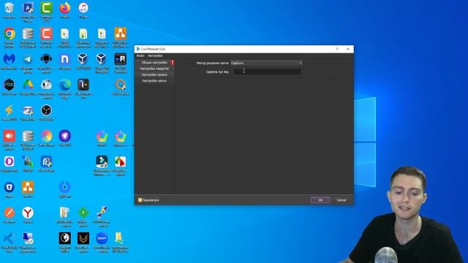The height and width of the screenshot is (263, 468).
Task: Open the Nox emulator desktop icon
Action: pos(10,88)
